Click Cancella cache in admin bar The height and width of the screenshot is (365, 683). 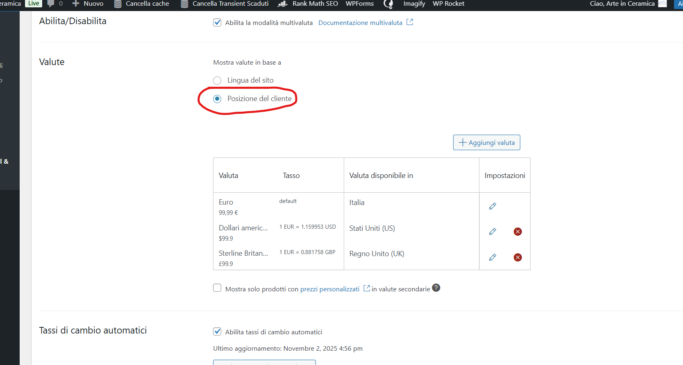147,4
